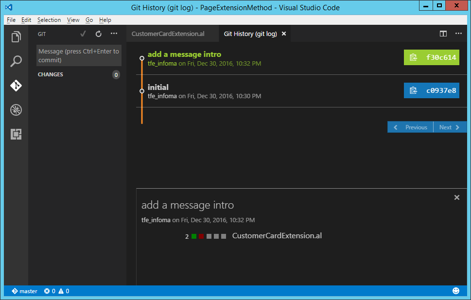Image resolution: width=471 pixels, height=300 pixels.
Task: Click the graph node of 'add a message intro'
Action: coord(142,58)
